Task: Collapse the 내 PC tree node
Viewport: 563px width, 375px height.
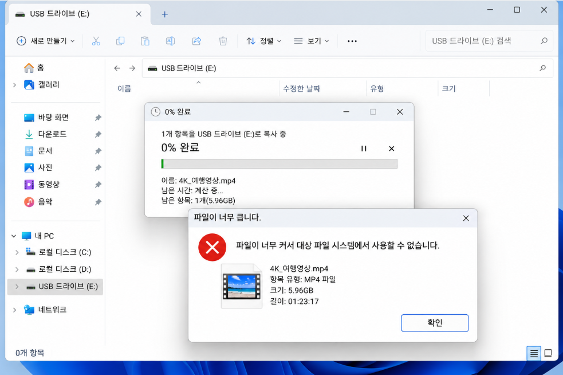Action: tap(14, 236)
